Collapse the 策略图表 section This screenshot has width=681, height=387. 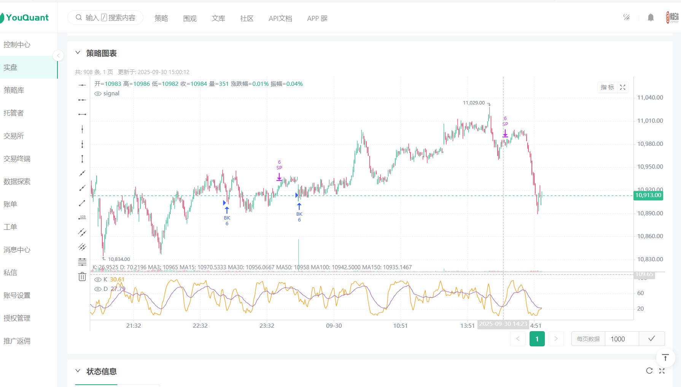tap(78, 53)
